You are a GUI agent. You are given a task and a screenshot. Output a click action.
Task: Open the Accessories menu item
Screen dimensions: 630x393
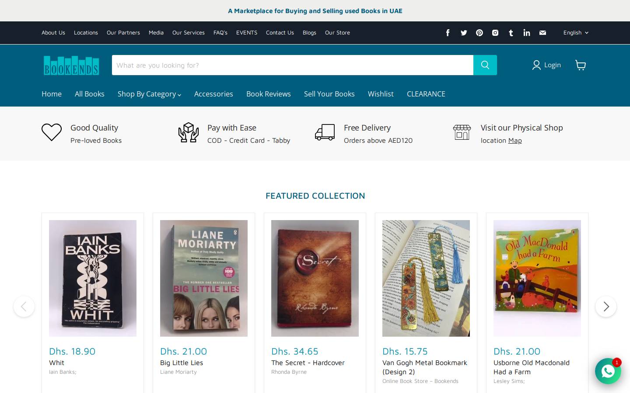pyautogui.click(x=213, y=94)
